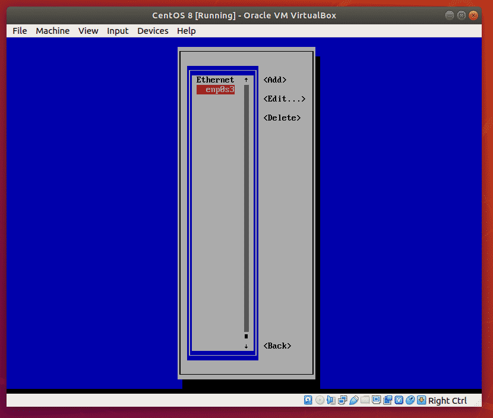
Task: Click the hard disk activity status icon
Action: point(308,400)
